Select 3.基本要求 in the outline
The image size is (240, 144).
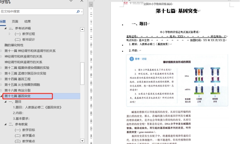tap(21, 118)
